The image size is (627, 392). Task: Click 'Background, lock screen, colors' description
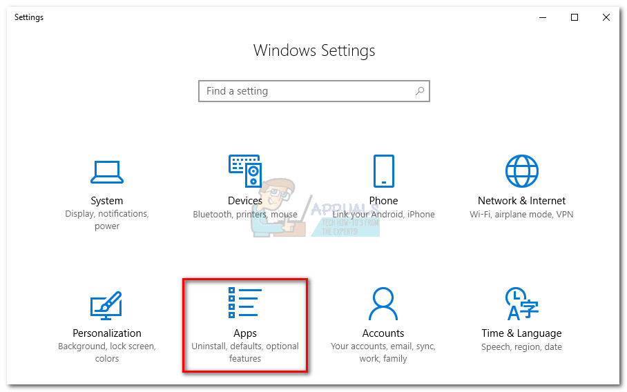tap(107, 353)
